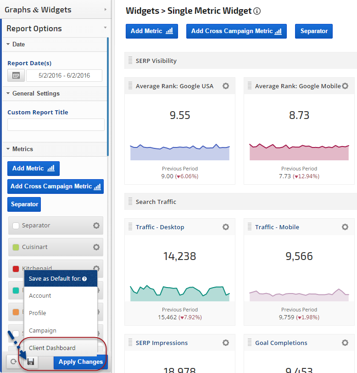Click the Custom Report Title input field
Screen dimensions: 357x373
56,125
